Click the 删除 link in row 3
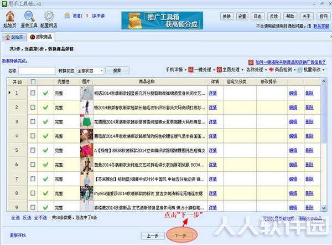The image size is (332, 245). [309, 121]
